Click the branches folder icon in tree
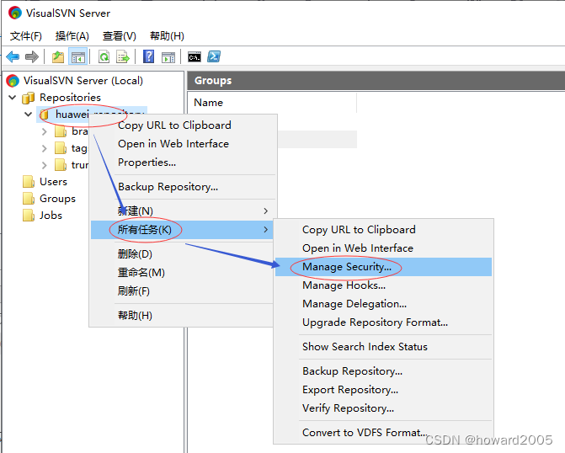565x453 pixels. coord(60,131)
